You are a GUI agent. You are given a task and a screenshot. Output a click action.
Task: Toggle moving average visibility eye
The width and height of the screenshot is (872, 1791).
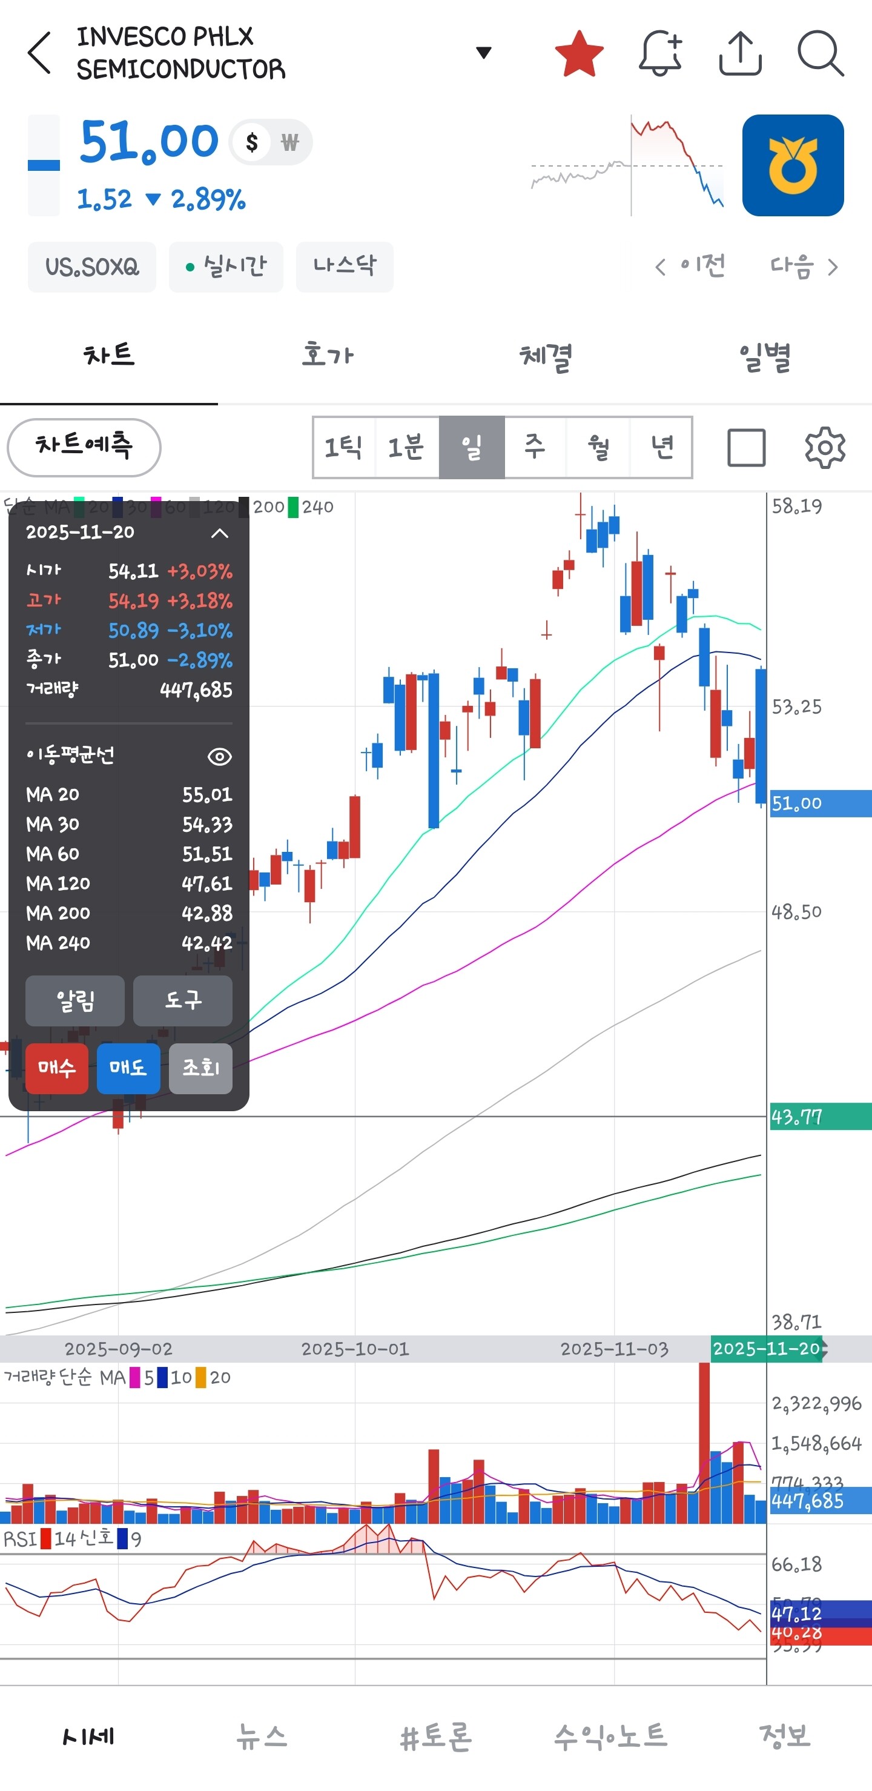220,756
